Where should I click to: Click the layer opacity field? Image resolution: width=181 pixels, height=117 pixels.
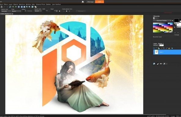[x=161, y=45]
